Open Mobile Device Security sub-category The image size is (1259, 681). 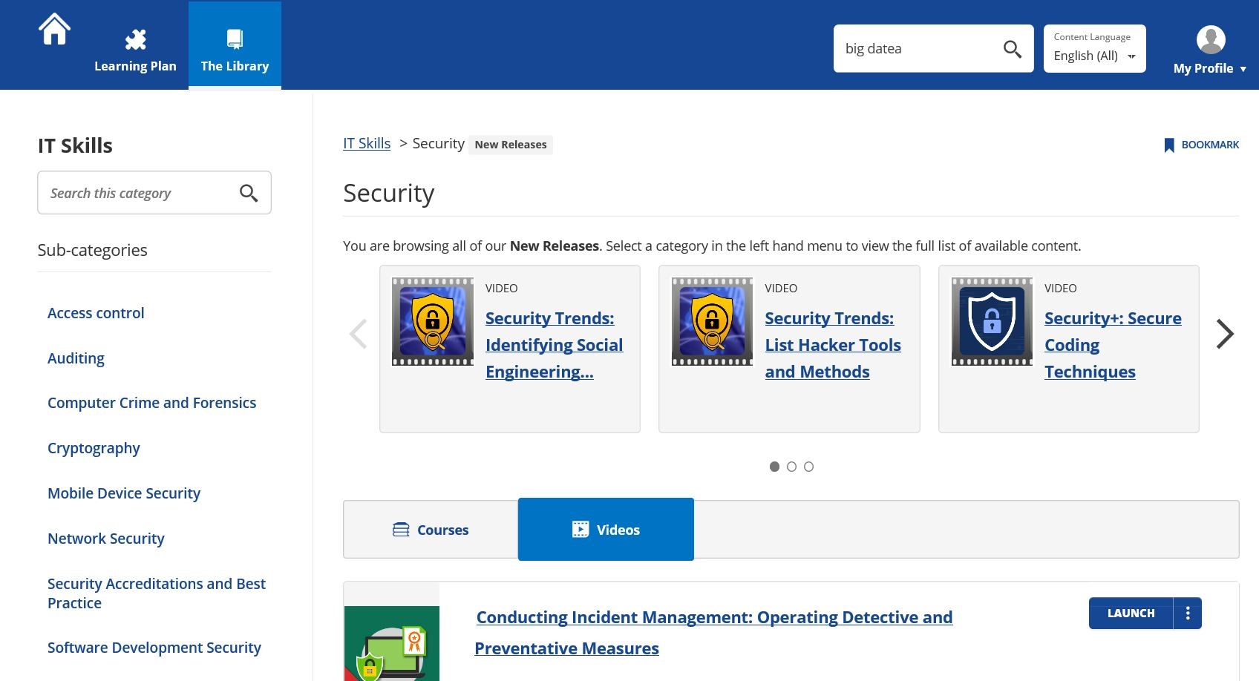pos(124,493)
